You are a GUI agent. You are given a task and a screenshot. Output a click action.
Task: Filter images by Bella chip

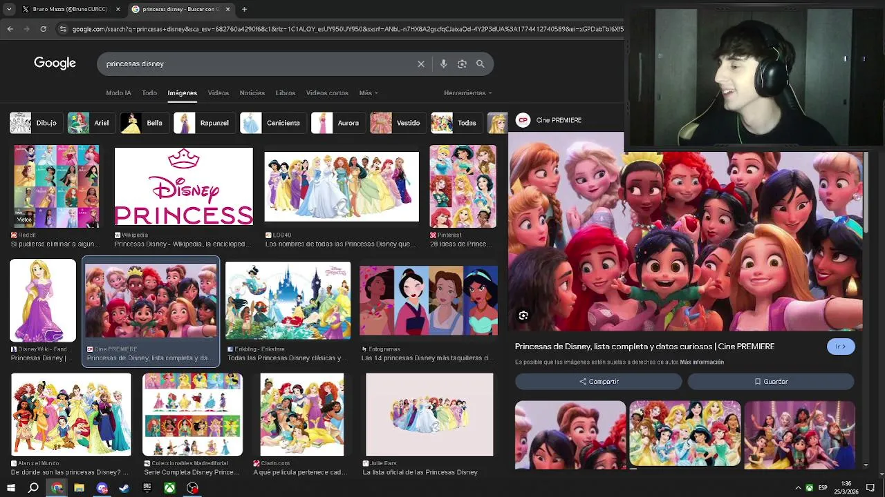[x=143, y=123]
